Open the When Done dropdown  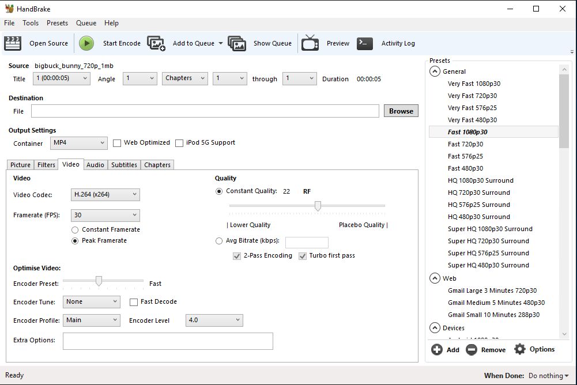coord(548,376)
